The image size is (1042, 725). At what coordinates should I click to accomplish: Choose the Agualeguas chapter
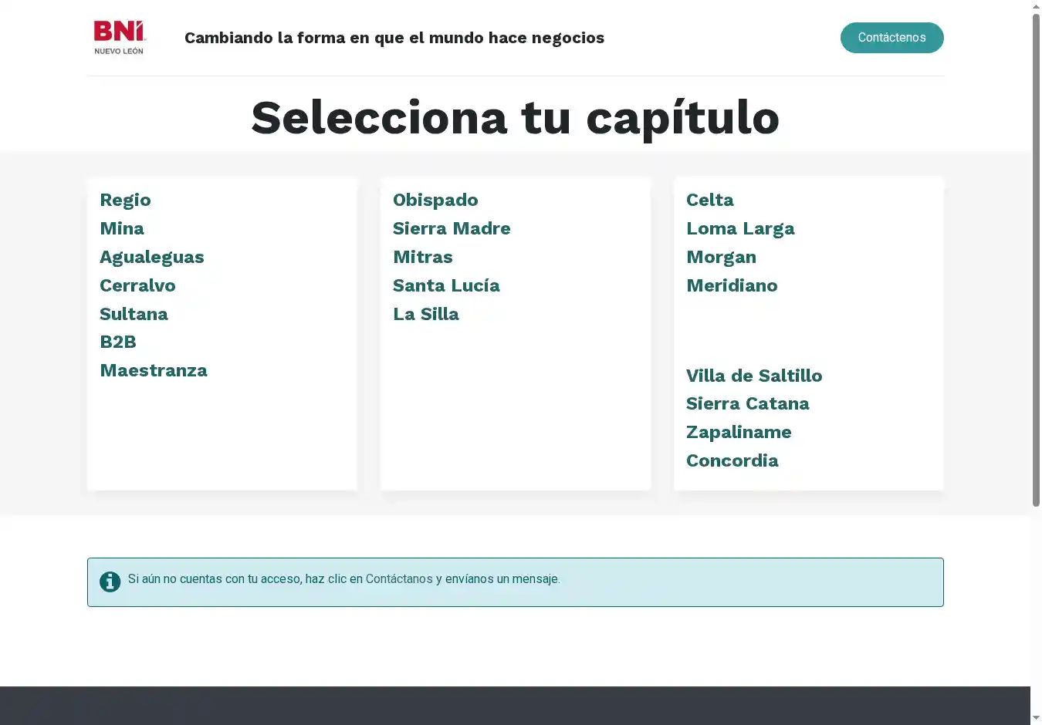click(152, 258)
